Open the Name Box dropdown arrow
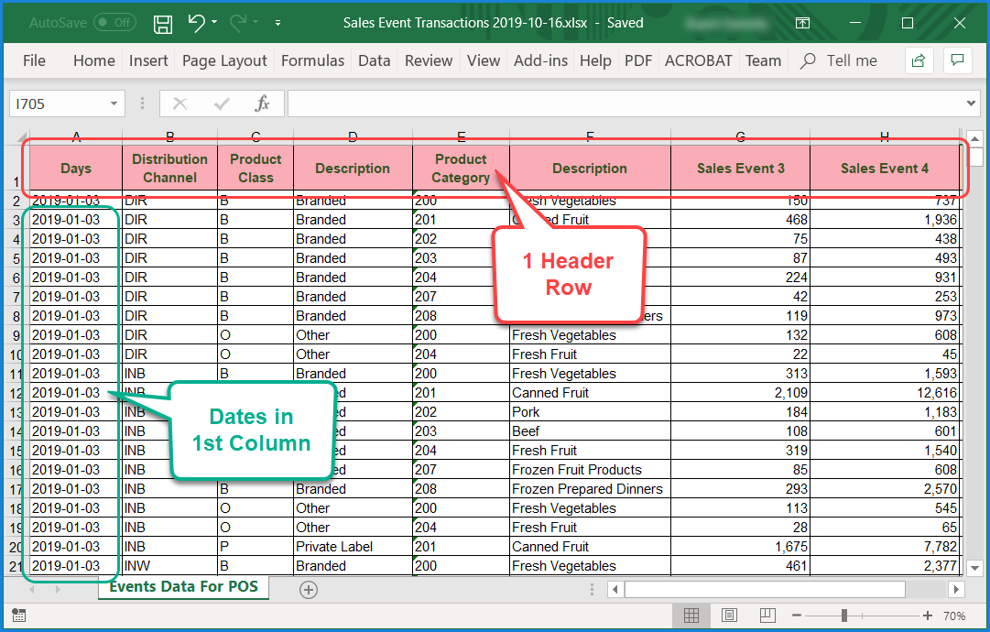 [114, 104]
